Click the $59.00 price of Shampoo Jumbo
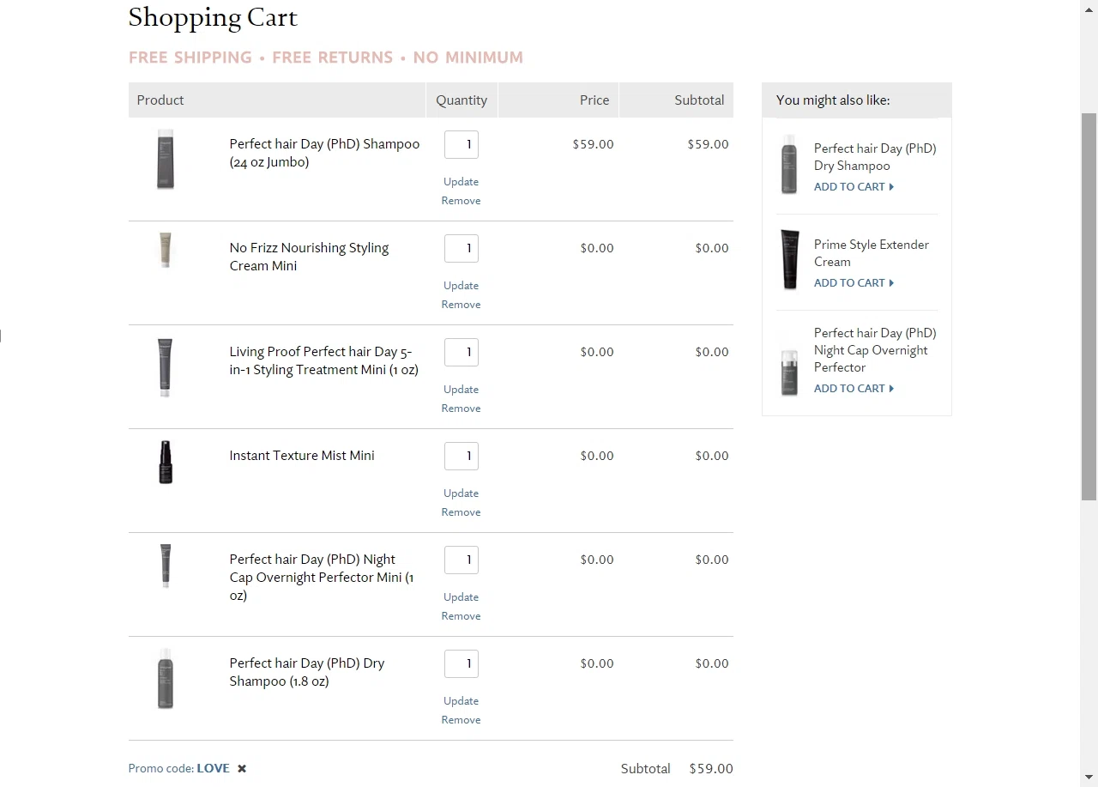 [x=593, y=144]
